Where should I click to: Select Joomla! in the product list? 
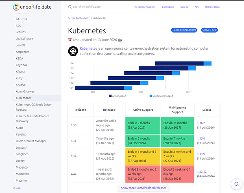[x=21, y=45]
